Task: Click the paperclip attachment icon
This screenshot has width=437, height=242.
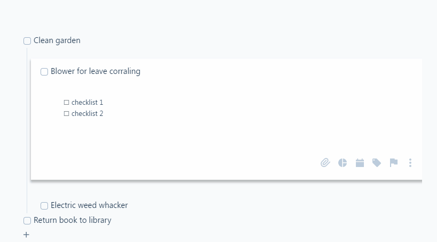Action: (x=325, y=163)
